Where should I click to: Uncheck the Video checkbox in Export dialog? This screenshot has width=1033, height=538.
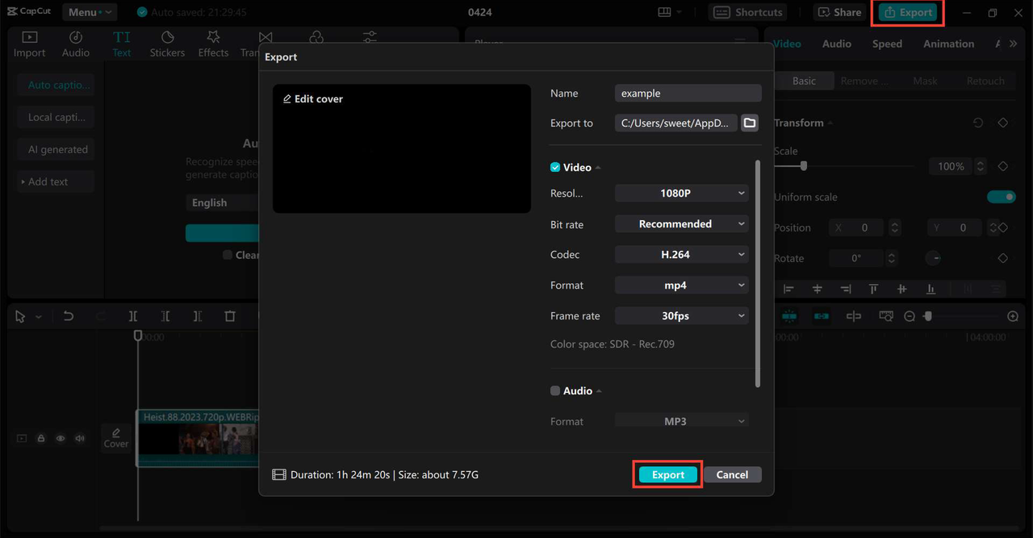click(555, 167)
